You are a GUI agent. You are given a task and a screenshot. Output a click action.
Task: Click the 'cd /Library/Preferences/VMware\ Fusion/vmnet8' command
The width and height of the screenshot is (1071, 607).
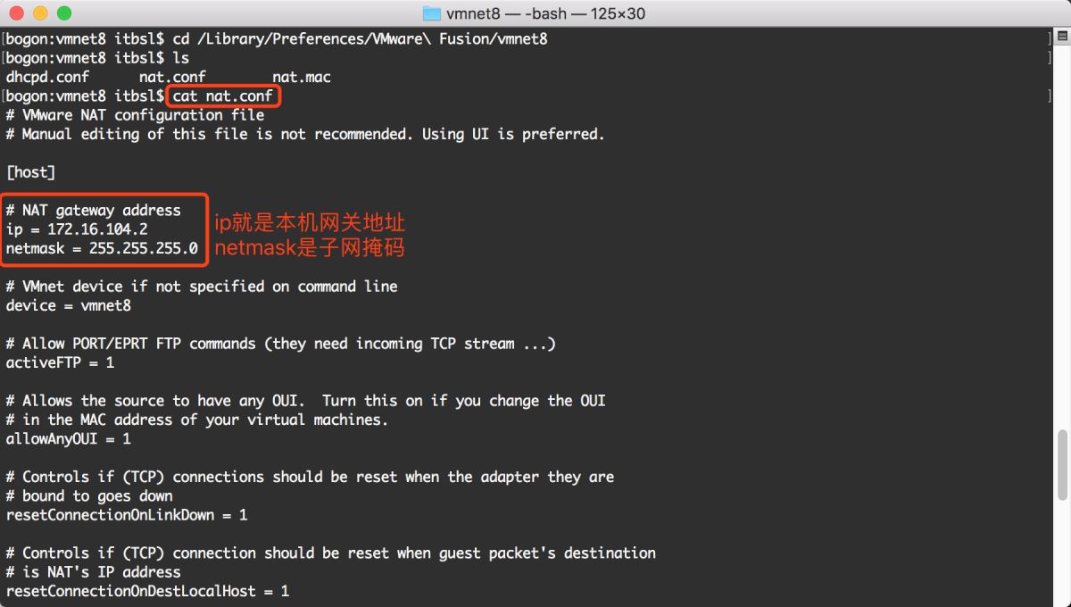tap(361, 39)
